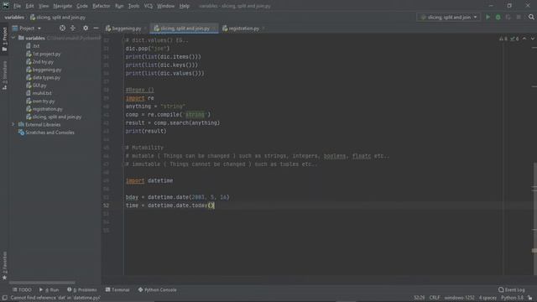Open the Project view selector dropdown

(x=27, y=28)
